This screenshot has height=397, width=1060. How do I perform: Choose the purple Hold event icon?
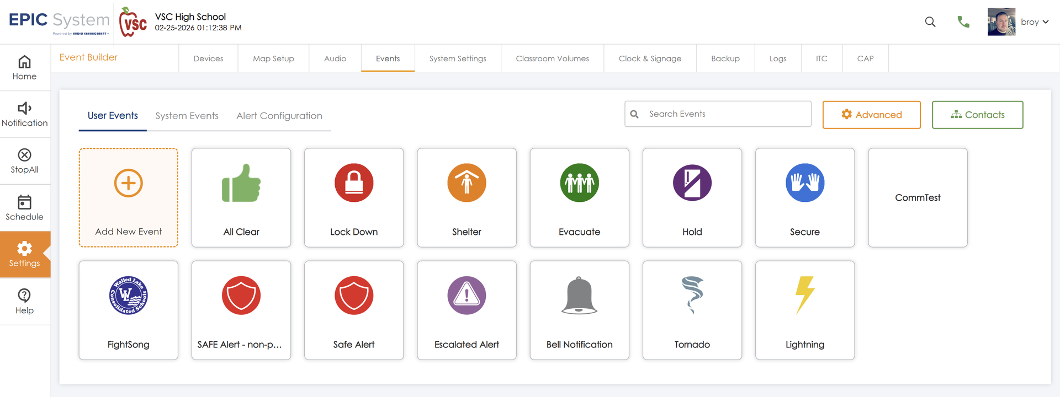[692, 183]
